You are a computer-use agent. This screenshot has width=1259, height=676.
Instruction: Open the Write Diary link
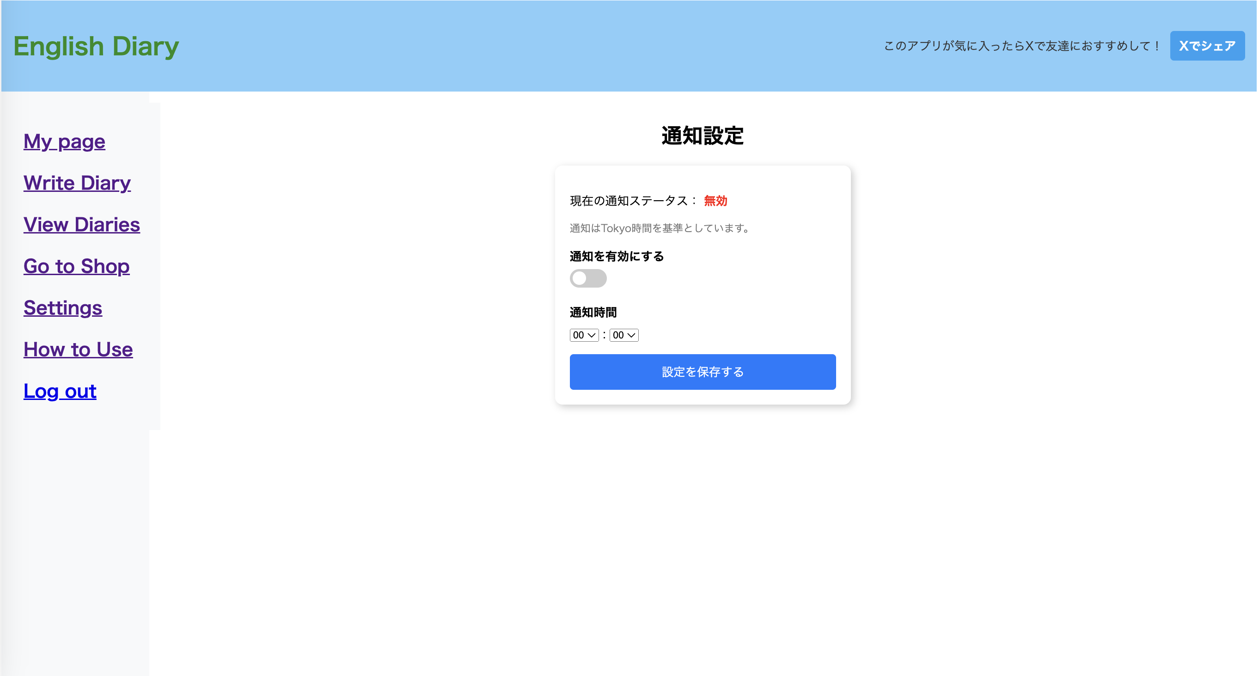click(77, 183)
